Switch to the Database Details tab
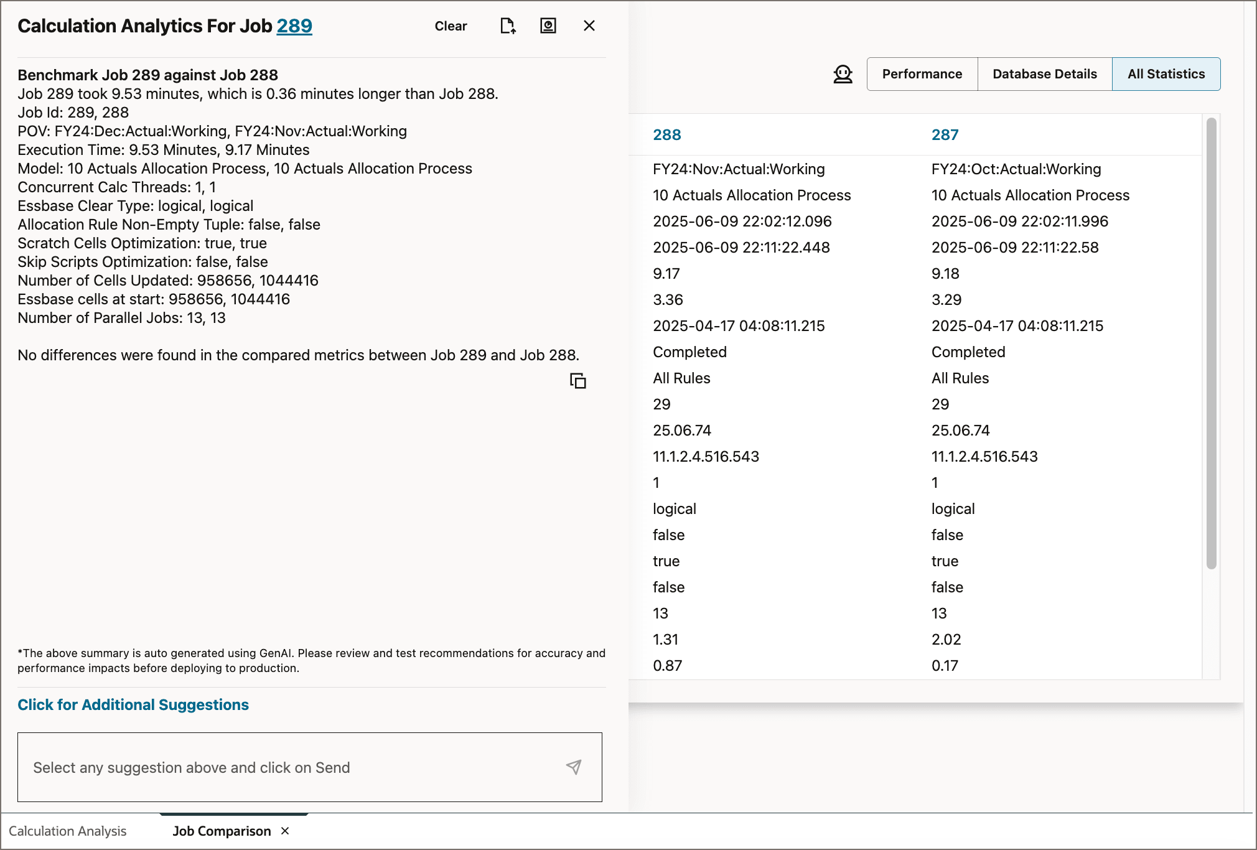Viewport: 1257px width, 850px height. [1045, 73]
